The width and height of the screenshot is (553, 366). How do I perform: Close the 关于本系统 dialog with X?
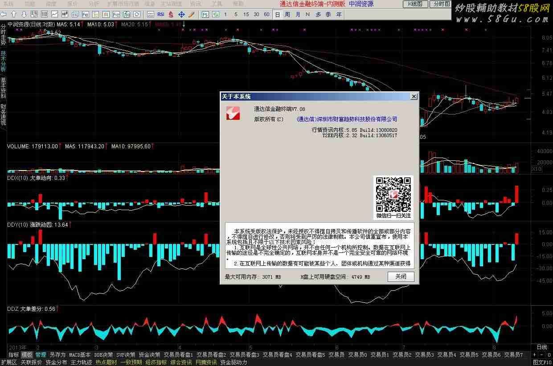click(414, 96)
